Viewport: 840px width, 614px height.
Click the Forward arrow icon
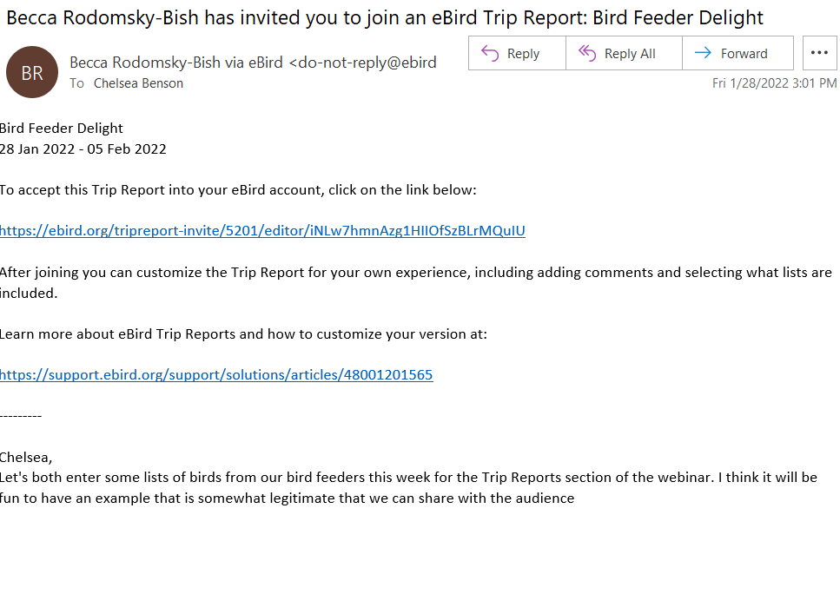(x=703, y=52)
